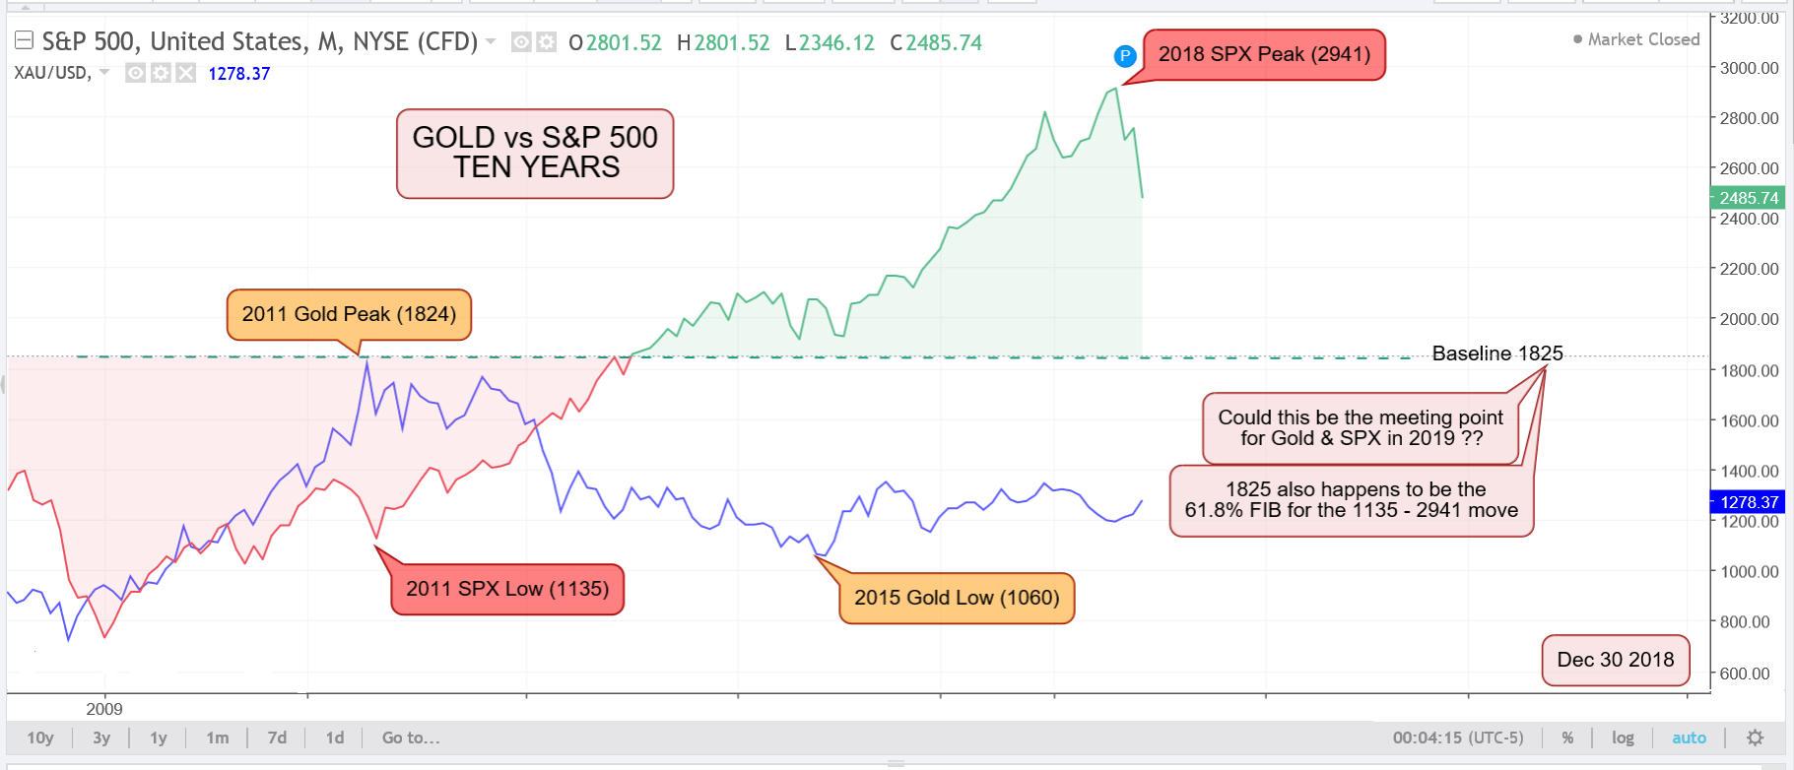Open chart properties gear in the bottom-right toolbar
Viewport: 1794px width, 770px height.
point(1756,737)
